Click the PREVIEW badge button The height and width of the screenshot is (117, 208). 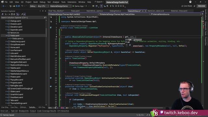pyautogui.click(x=201, y=6)
